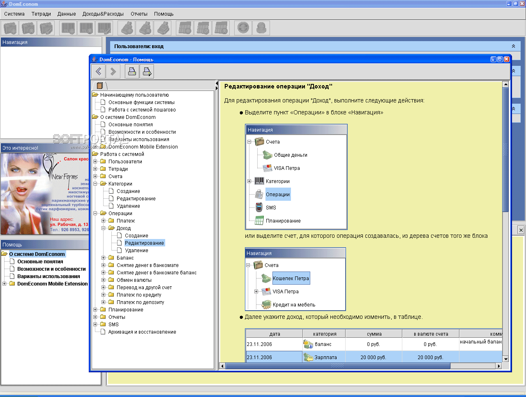Open the Доходы&Расходы menu
Screen dimensions: 526x397
click(103, 14)
